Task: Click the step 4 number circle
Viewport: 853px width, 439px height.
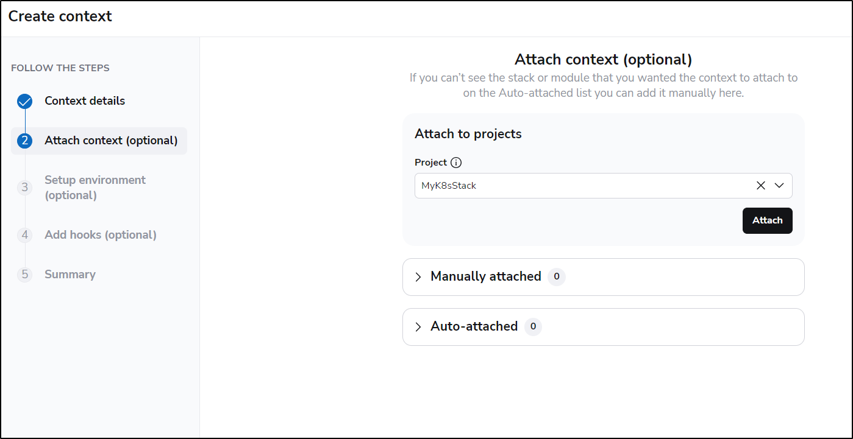Action: 25,235
